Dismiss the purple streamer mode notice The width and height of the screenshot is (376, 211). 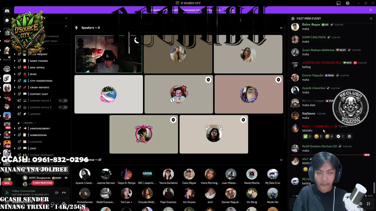tap(370, 10)
